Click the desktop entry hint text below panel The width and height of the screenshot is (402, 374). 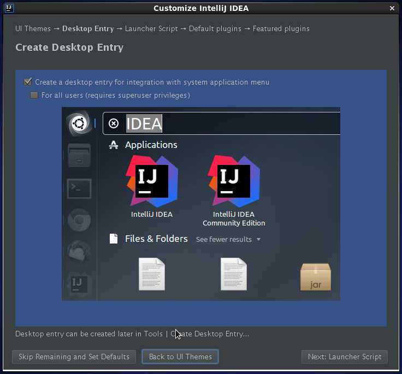(132, 334)
